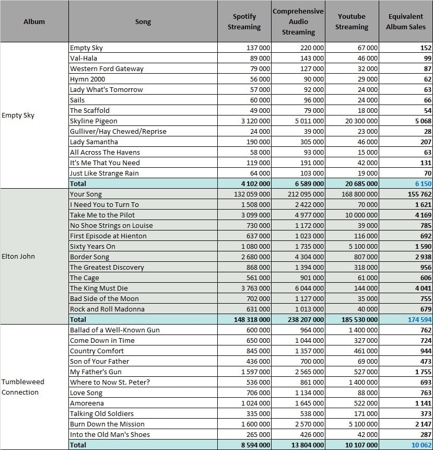Click Take Me to the Pilot

pyautogui.click(x=143, y=215)
